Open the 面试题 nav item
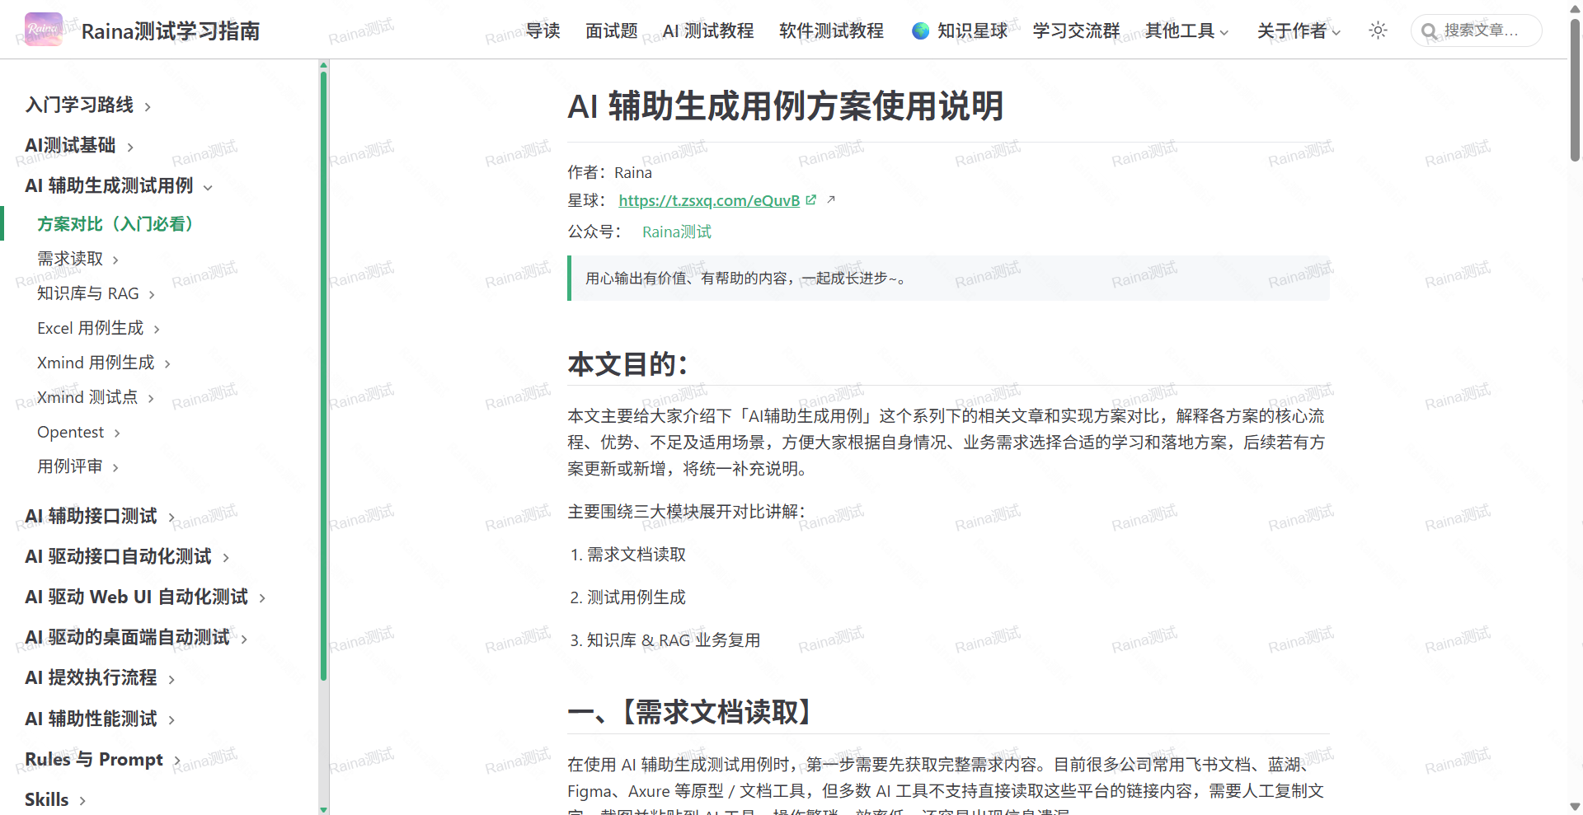The width and height of the screenshot is (1583, 815). coord(612,30)
